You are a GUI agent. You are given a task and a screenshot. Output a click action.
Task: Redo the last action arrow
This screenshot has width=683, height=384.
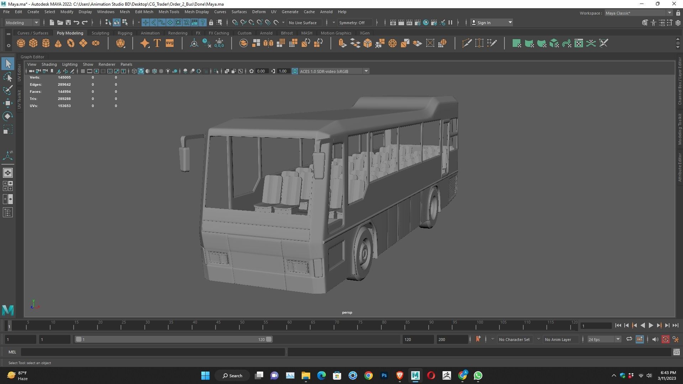(85, 22)
